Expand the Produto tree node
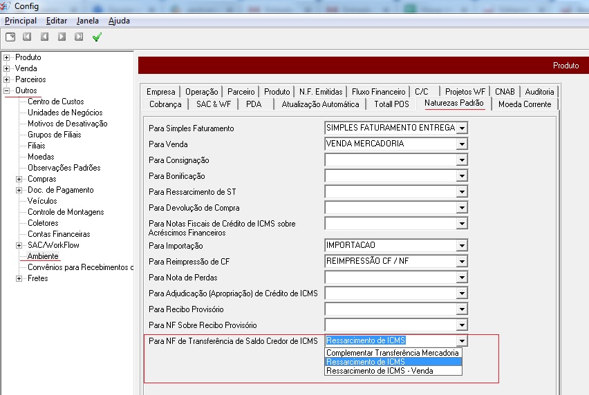 point(7,57)
